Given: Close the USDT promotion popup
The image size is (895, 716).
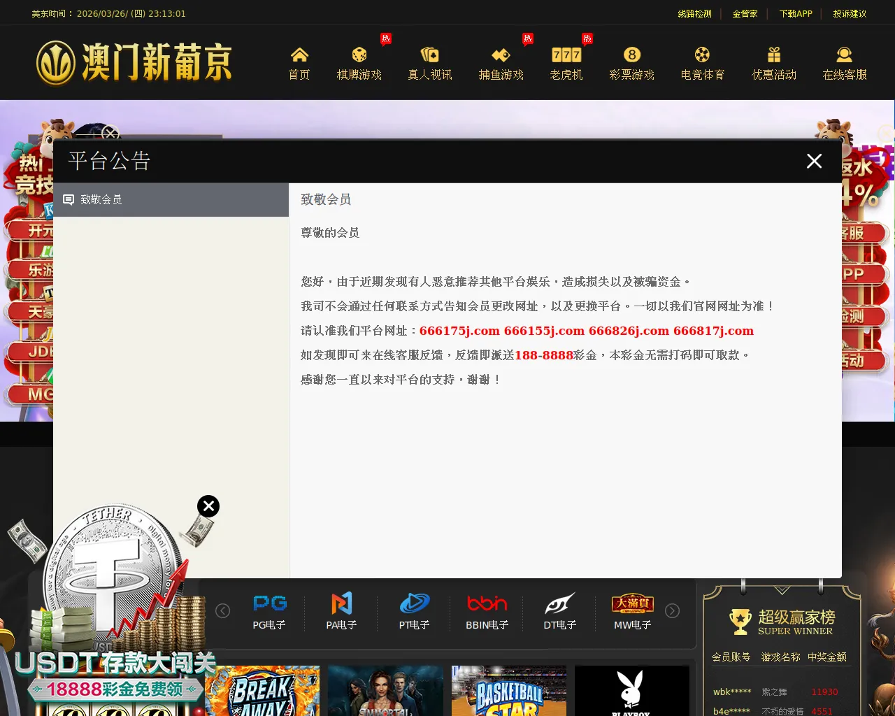Looking at the screenshot, I should point(208,506).
